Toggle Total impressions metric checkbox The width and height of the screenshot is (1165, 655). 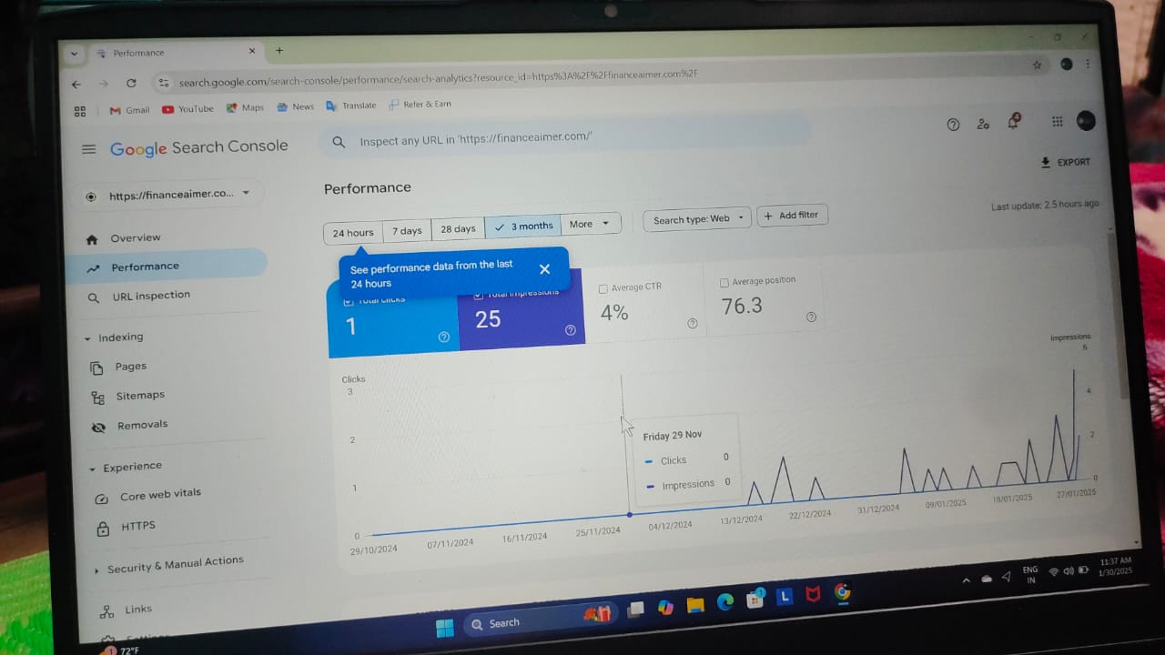(479, 295)
